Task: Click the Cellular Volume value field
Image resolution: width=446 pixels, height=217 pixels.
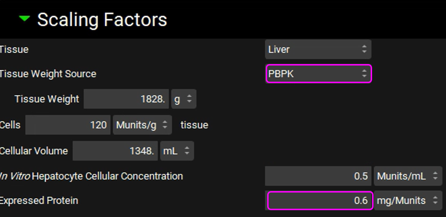Action: click(115, 151)
